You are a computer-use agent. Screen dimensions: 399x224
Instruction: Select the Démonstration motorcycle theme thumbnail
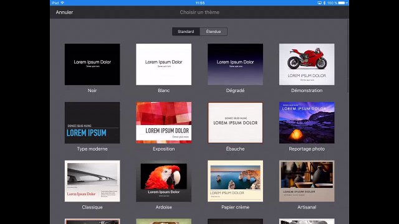[307, 64]
